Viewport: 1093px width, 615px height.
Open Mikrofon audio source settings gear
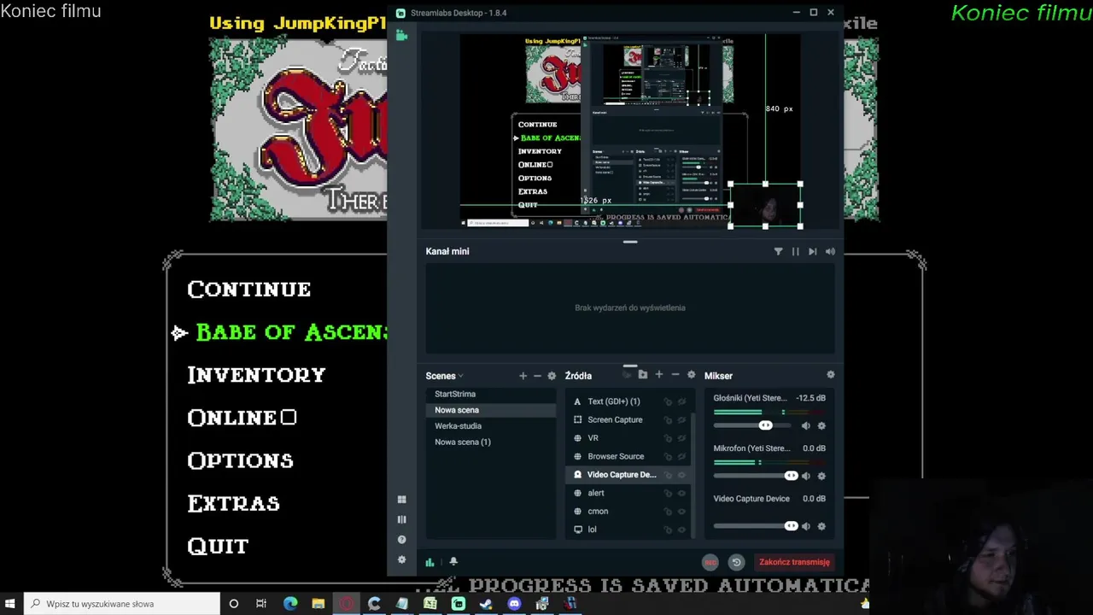(x=821, y=476)
